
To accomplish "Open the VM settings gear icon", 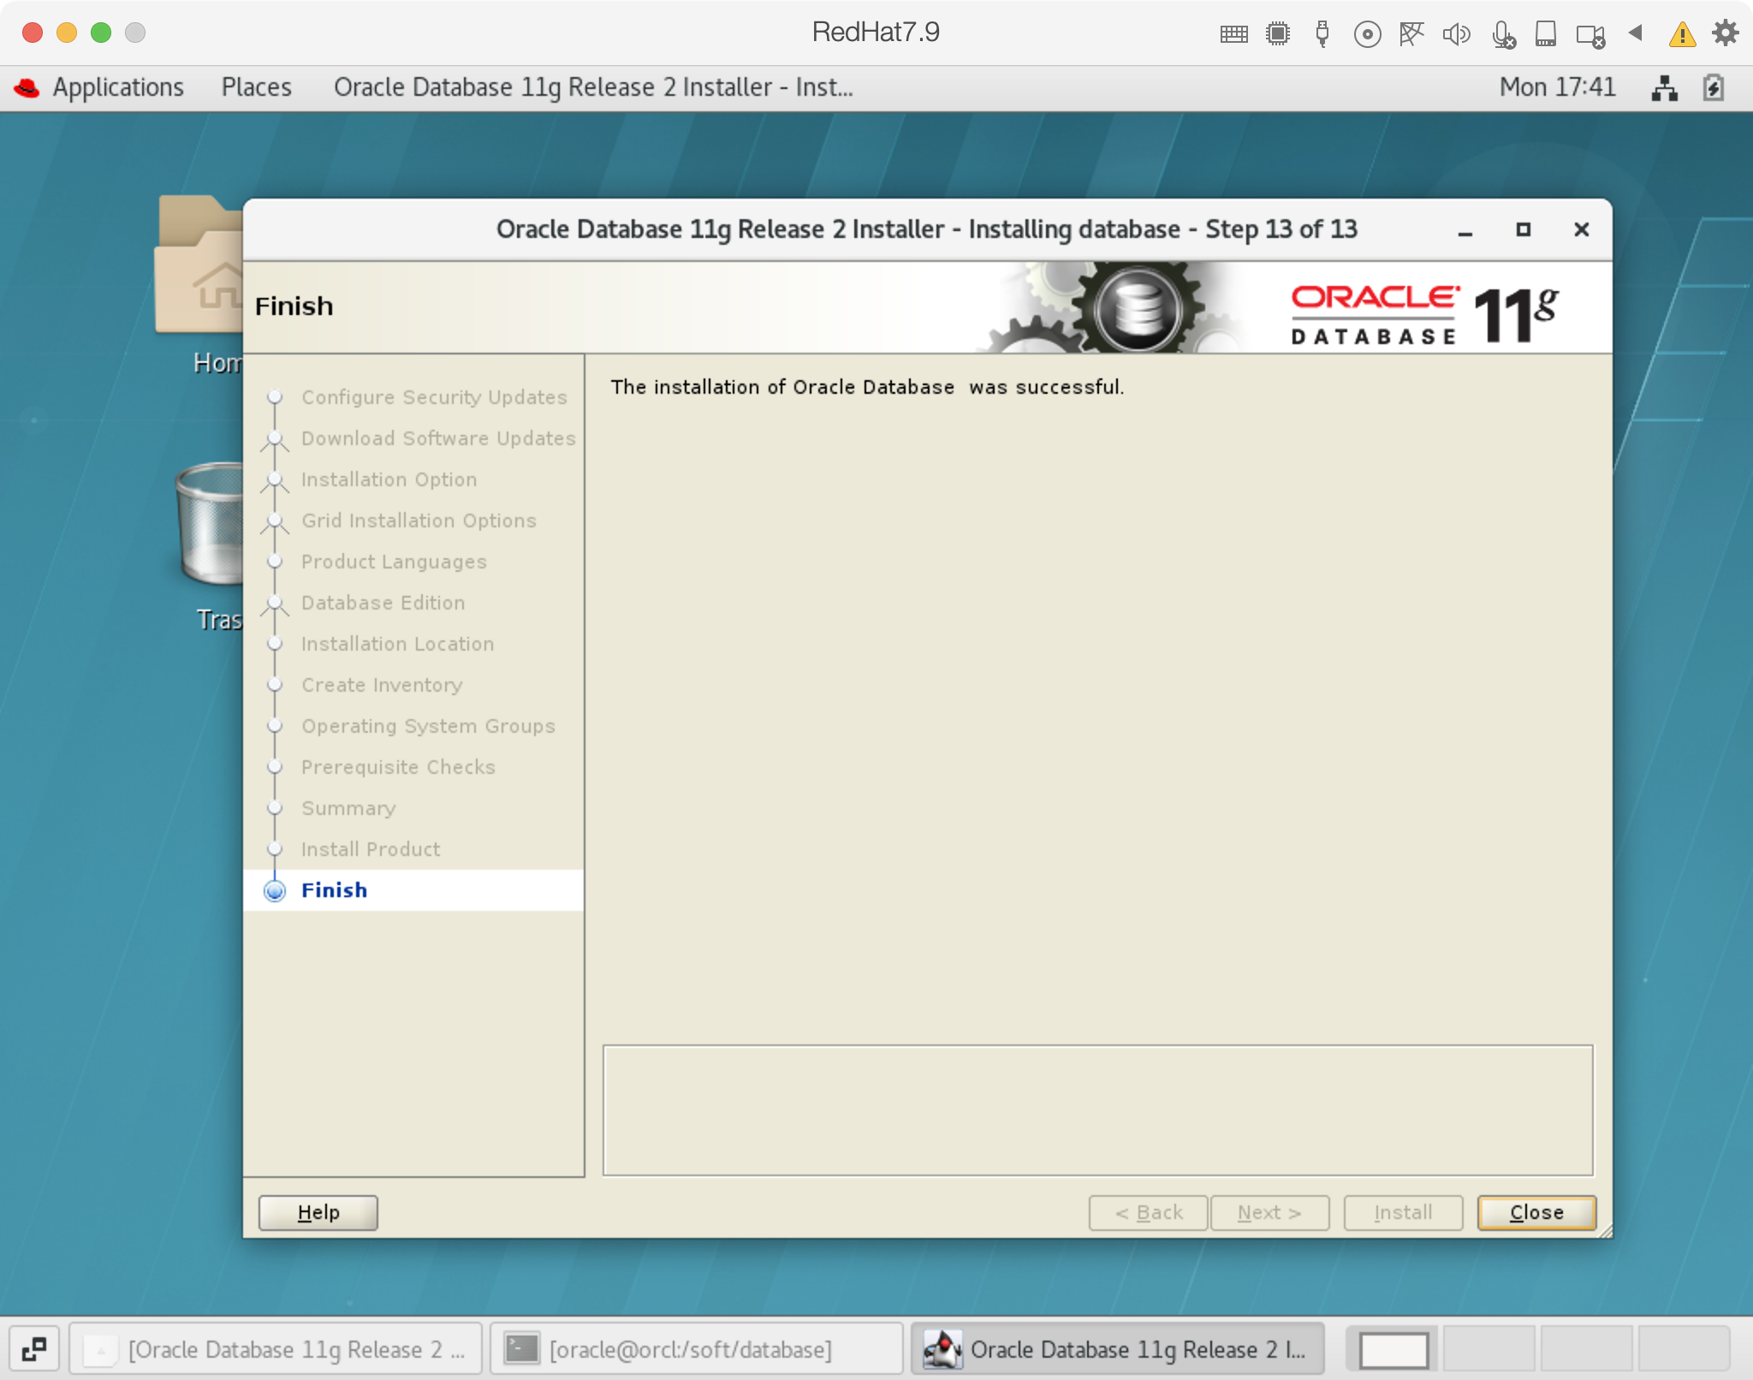I will [x=1726, y=33].
